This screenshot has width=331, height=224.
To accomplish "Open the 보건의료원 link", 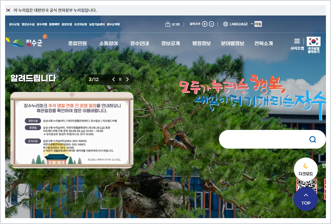I will tap(80, 24).
